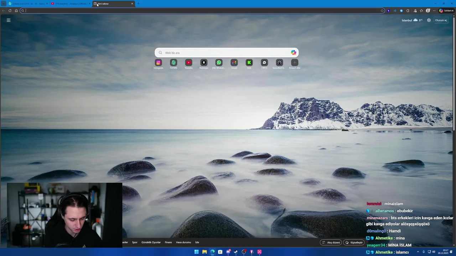Reload the page with the refresh button
The image size is (456, 256).
(x=10, y=11)
